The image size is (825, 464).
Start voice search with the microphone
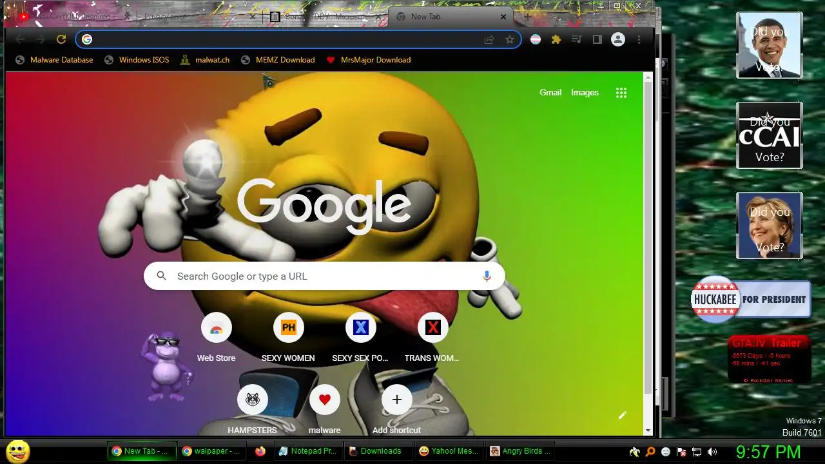coord(487,276)
